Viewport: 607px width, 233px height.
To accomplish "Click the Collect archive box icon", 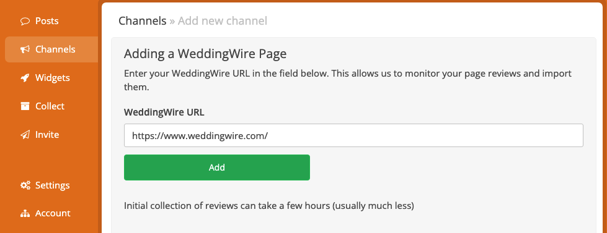I will (x=25, y=106).
